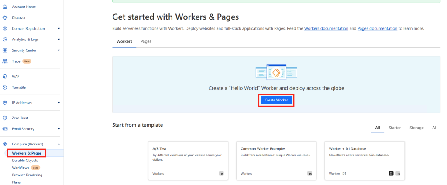The image size is (447, 185).
Task: Select Durable Objects in sidebar
Action: (25, 161)
